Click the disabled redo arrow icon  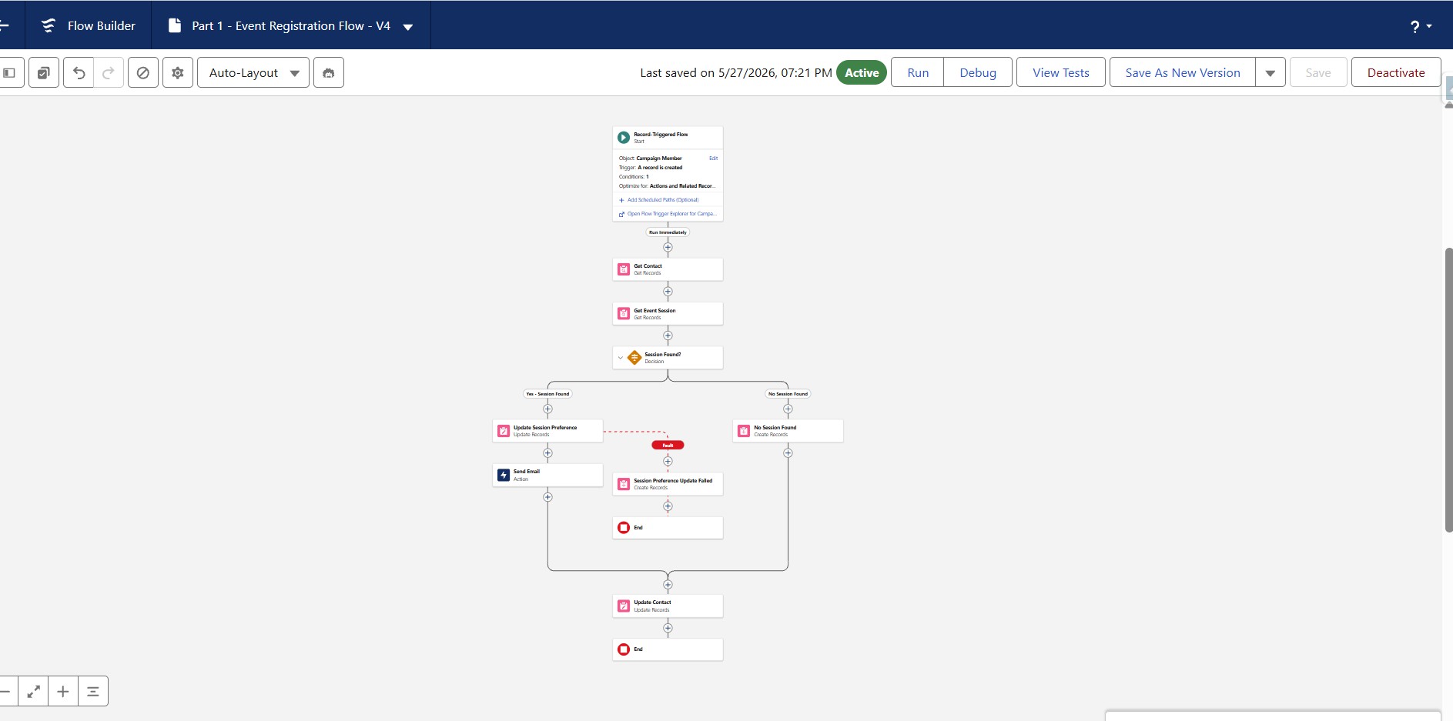pos(109,72)
